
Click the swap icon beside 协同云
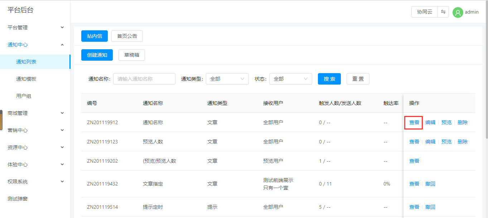tap(443, 12)
